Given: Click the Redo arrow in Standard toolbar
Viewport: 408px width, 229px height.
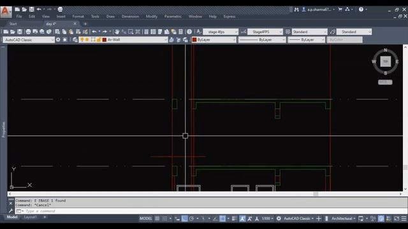Looking at the screenshot, I should [x=105, y=32].
